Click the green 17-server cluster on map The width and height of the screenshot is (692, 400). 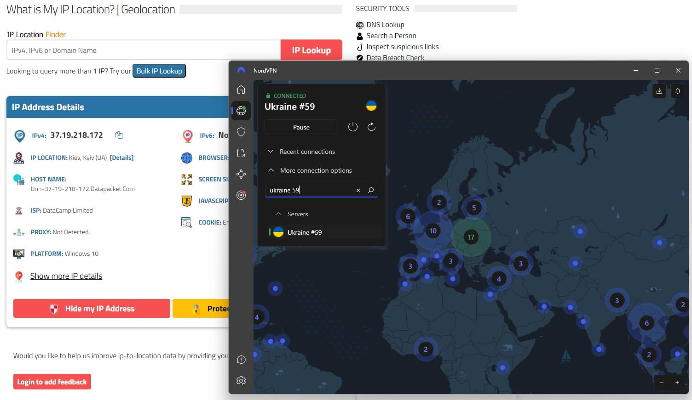click(x=471, y=237)
